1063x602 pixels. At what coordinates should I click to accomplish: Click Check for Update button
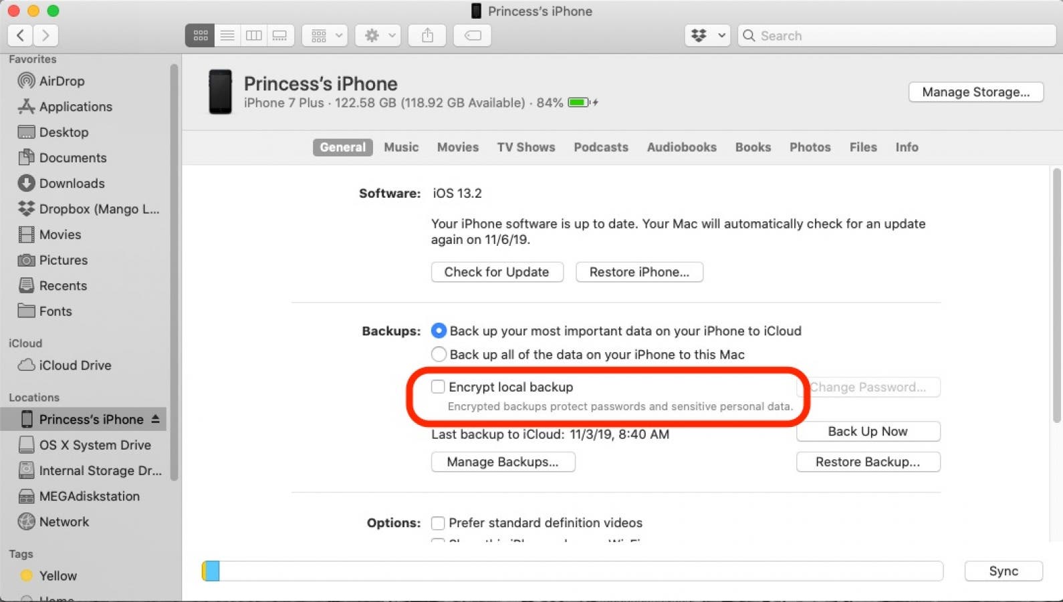click(x=497, y=272)
